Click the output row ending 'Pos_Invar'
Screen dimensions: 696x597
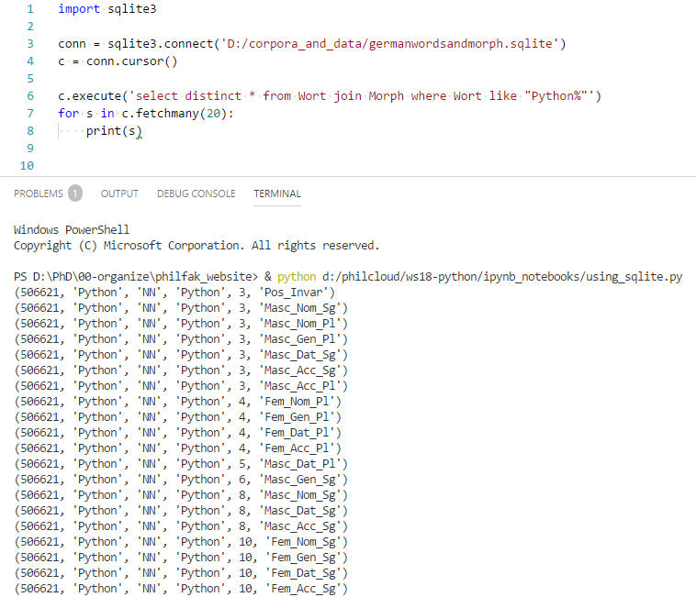174,292
